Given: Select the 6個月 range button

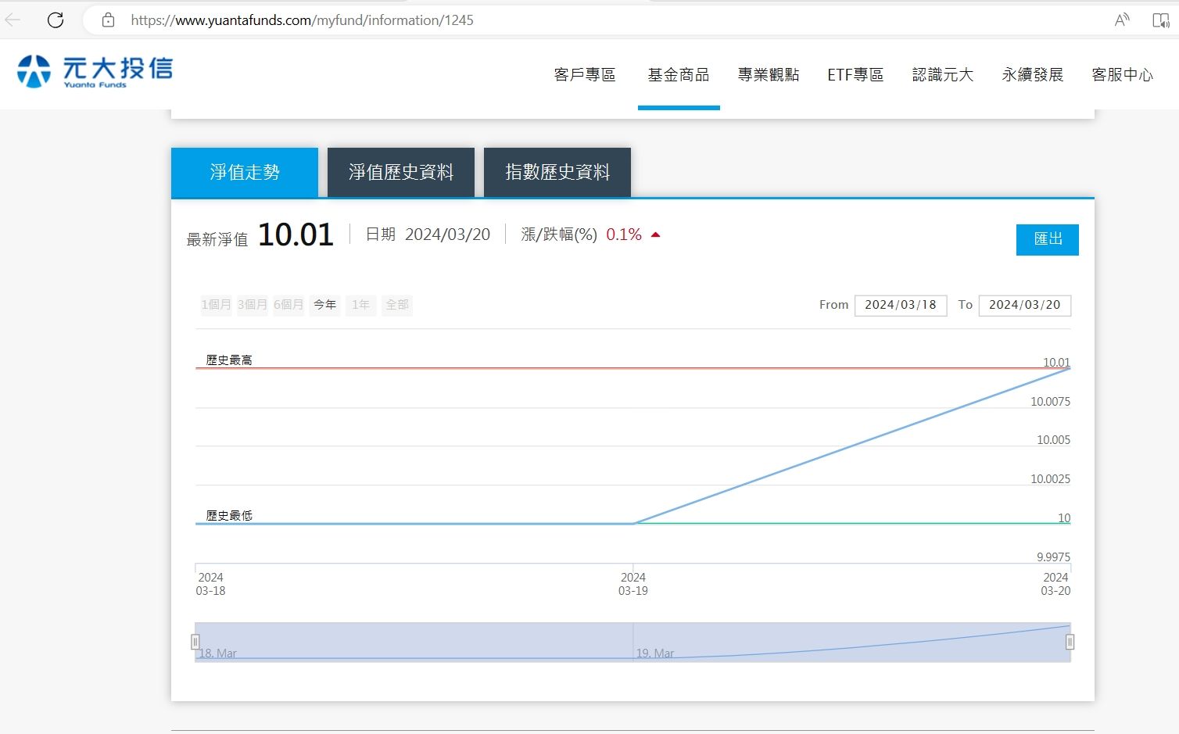Looking at the screenshot, I should (x=288, y=305).
